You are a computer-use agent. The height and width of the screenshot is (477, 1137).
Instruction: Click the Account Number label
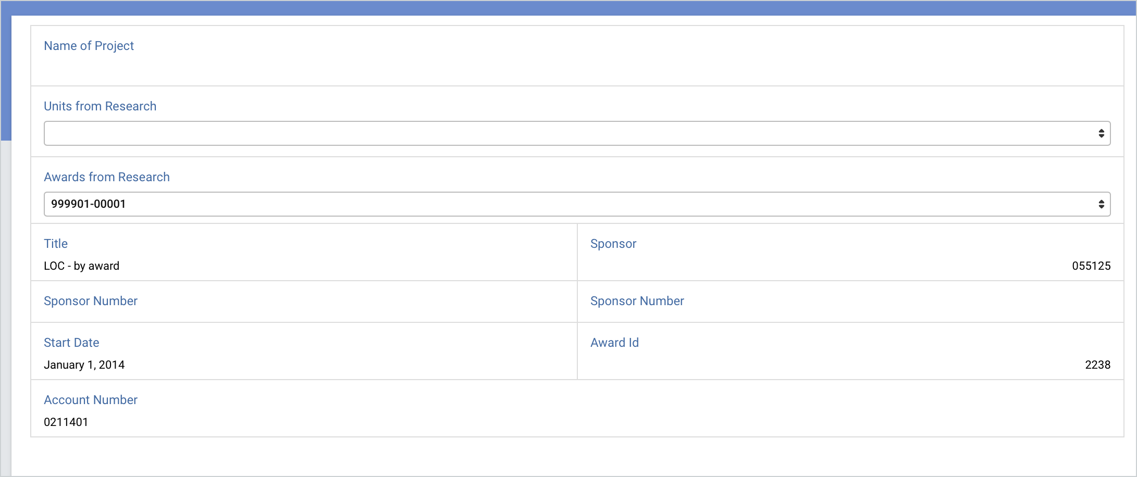[90, 400]
